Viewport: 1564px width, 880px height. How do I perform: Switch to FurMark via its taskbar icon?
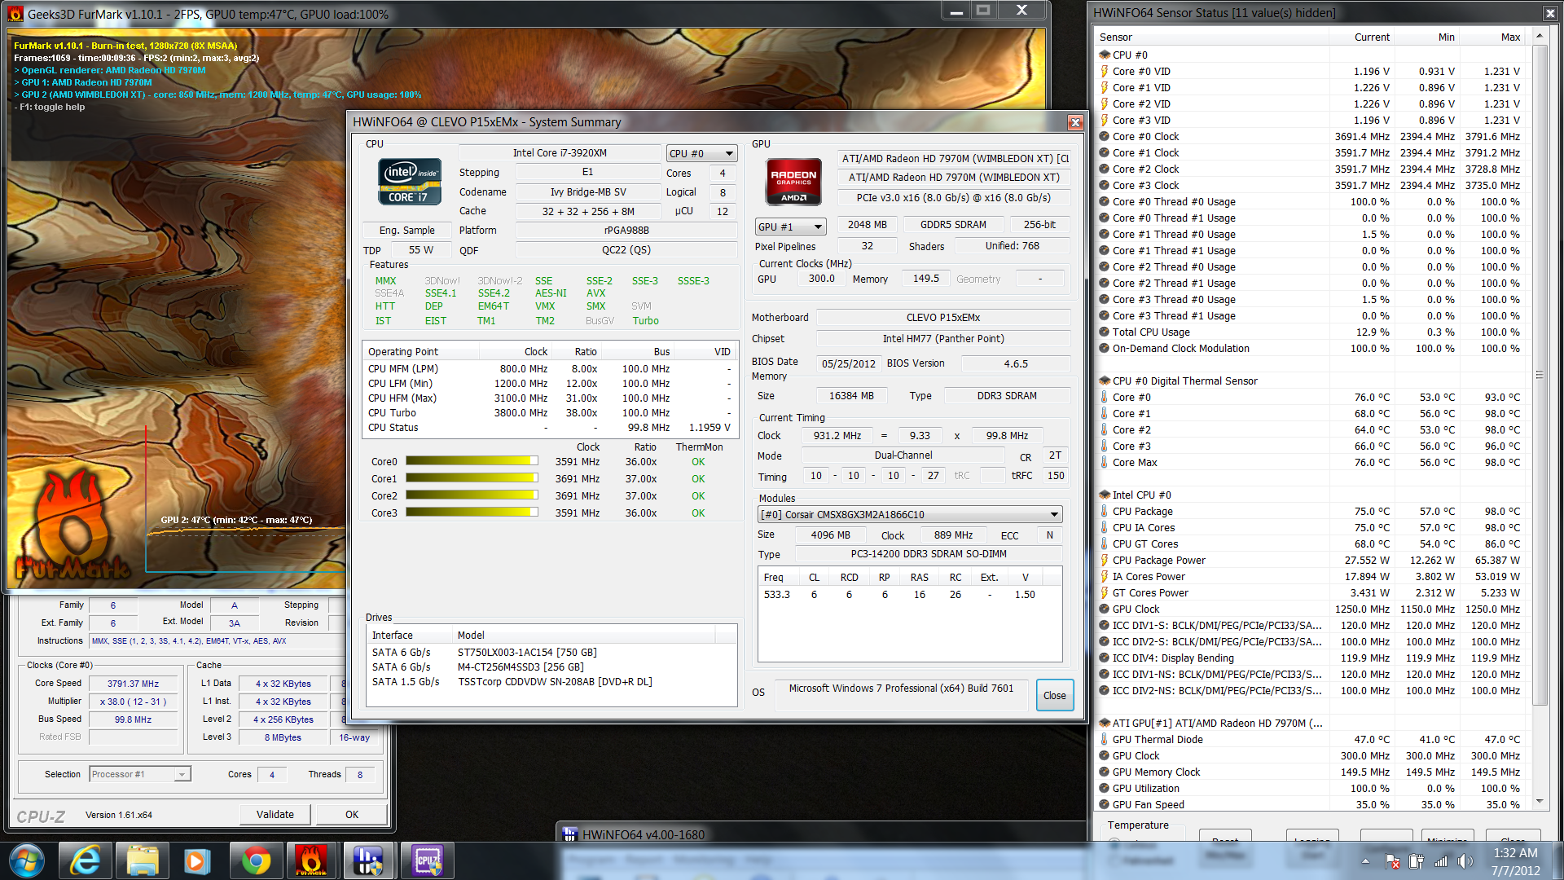click(311, 860)
